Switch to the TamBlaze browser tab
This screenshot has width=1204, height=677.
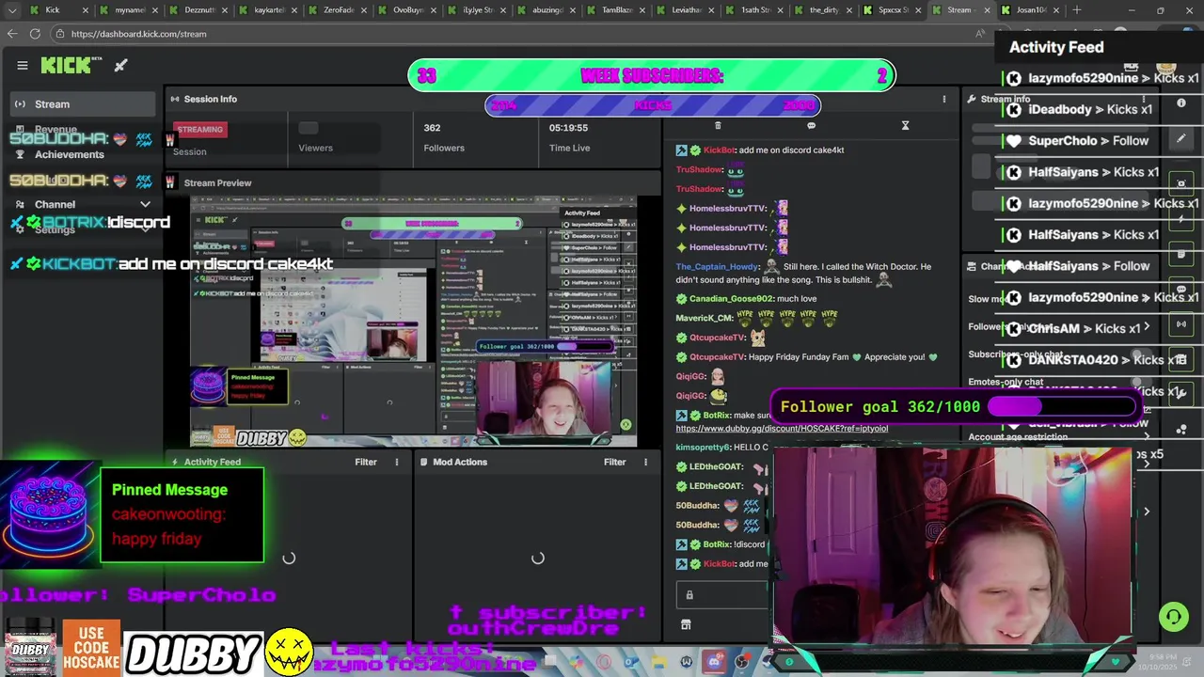617,10
